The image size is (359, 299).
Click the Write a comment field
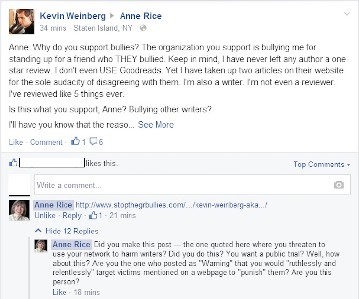tap(182, 185)
